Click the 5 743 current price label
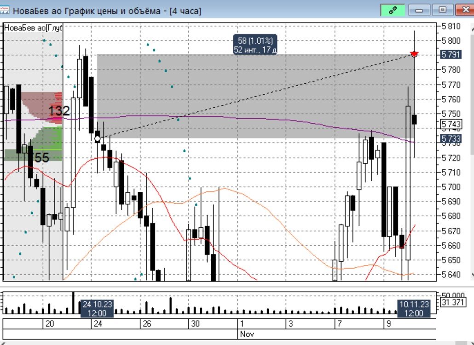The width and height of the screenshot is (474, 345). pos(451,124)
